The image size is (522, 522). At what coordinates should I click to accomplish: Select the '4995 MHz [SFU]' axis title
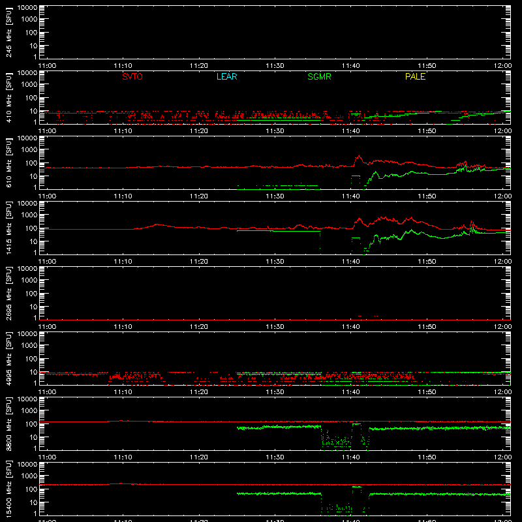8,358
